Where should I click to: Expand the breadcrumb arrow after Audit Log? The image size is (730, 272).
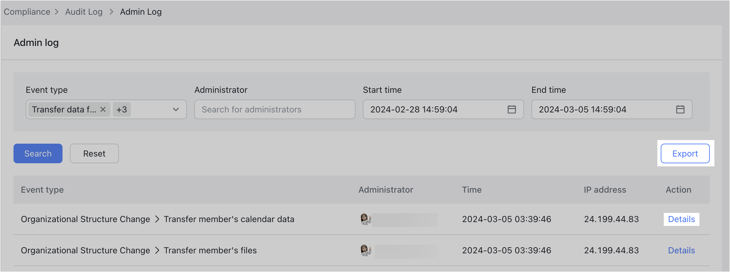click(x=111, y=12)
